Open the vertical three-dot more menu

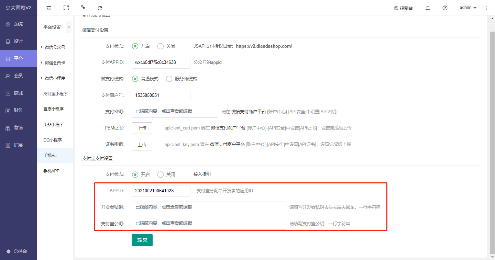click(x=486, y=8)
